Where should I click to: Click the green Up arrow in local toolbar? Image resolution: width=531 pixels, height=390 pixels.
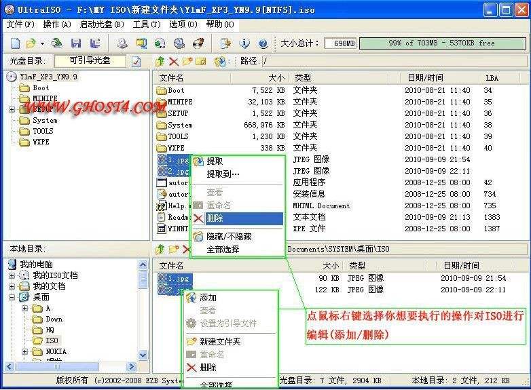[160, 250]
